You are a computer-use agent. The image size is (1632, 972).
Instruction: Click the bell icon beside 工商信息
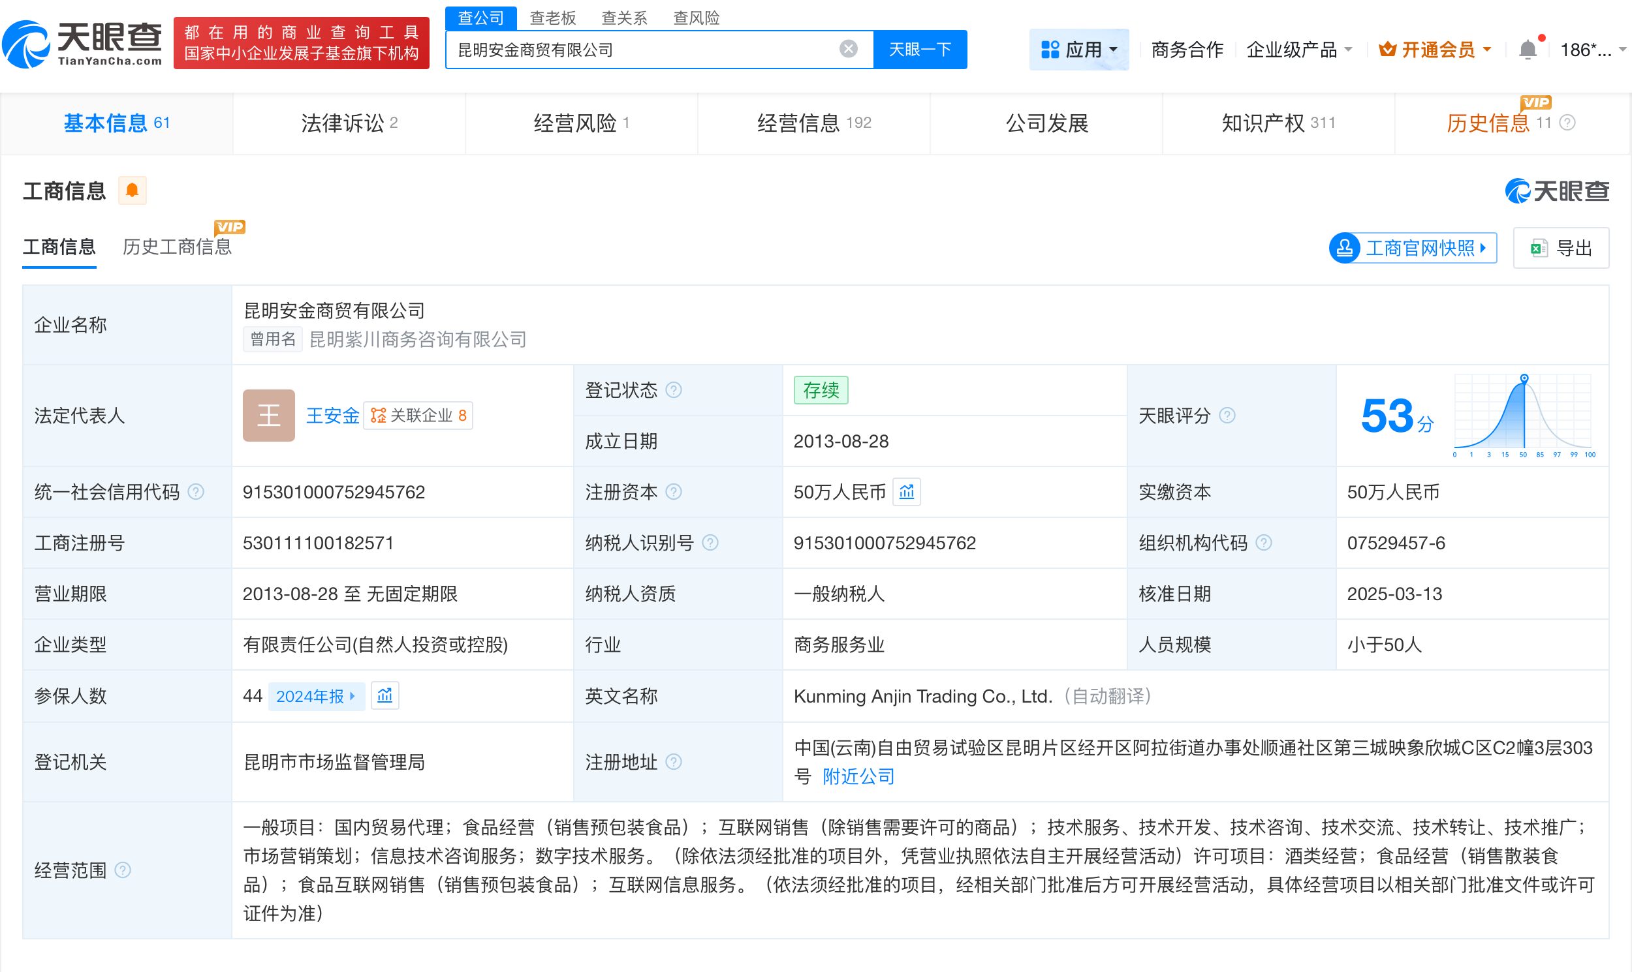[132, 190]
